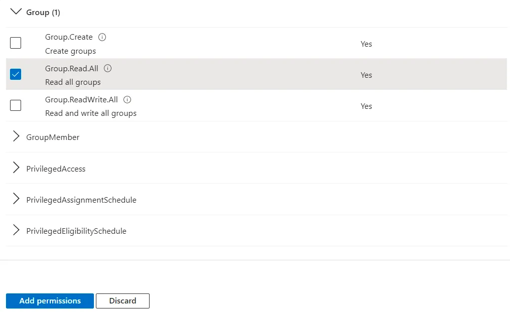Open the Group.ReadWrite.All info icon
The width and height of the screenshot is (510, 312).
pos(127,99)
